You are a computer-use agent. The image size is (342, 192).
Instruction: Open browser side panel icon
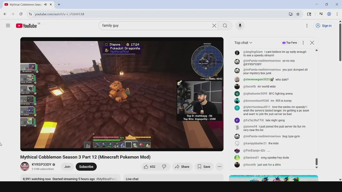309,14
